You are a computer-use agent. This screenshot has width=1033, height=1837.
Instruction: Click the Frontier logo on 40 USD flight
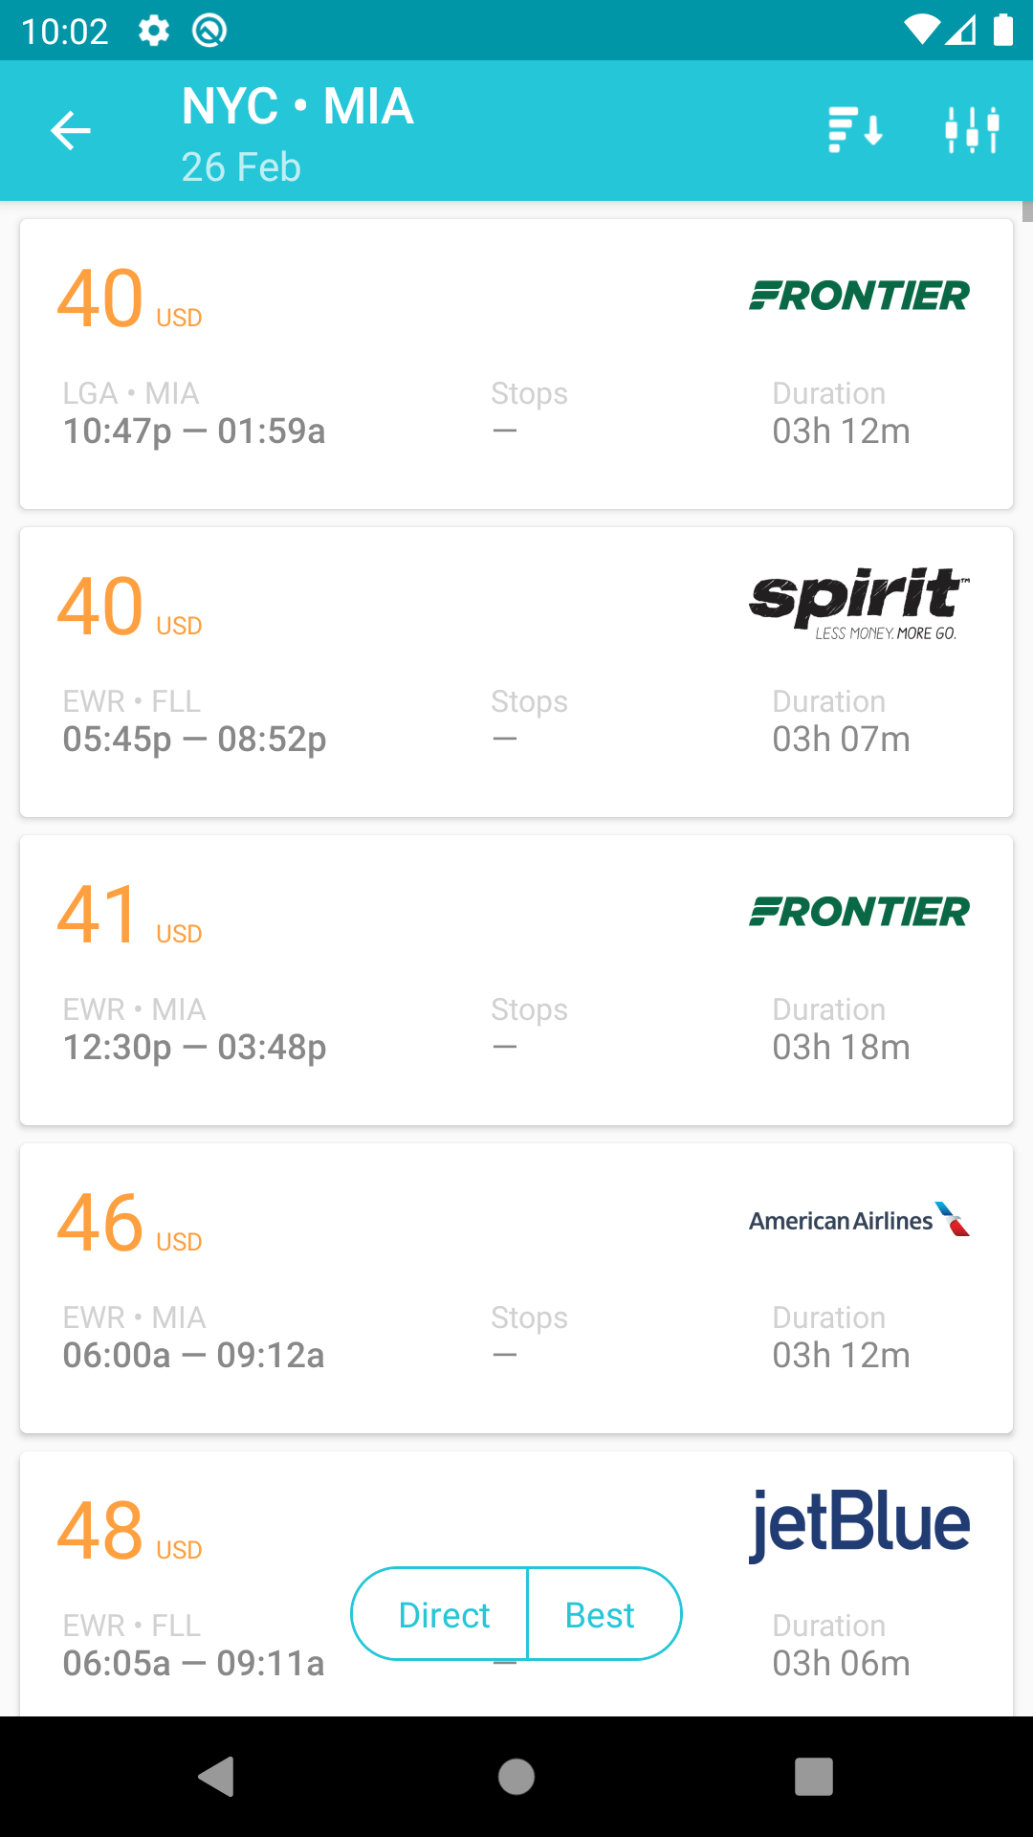(859, 296)
